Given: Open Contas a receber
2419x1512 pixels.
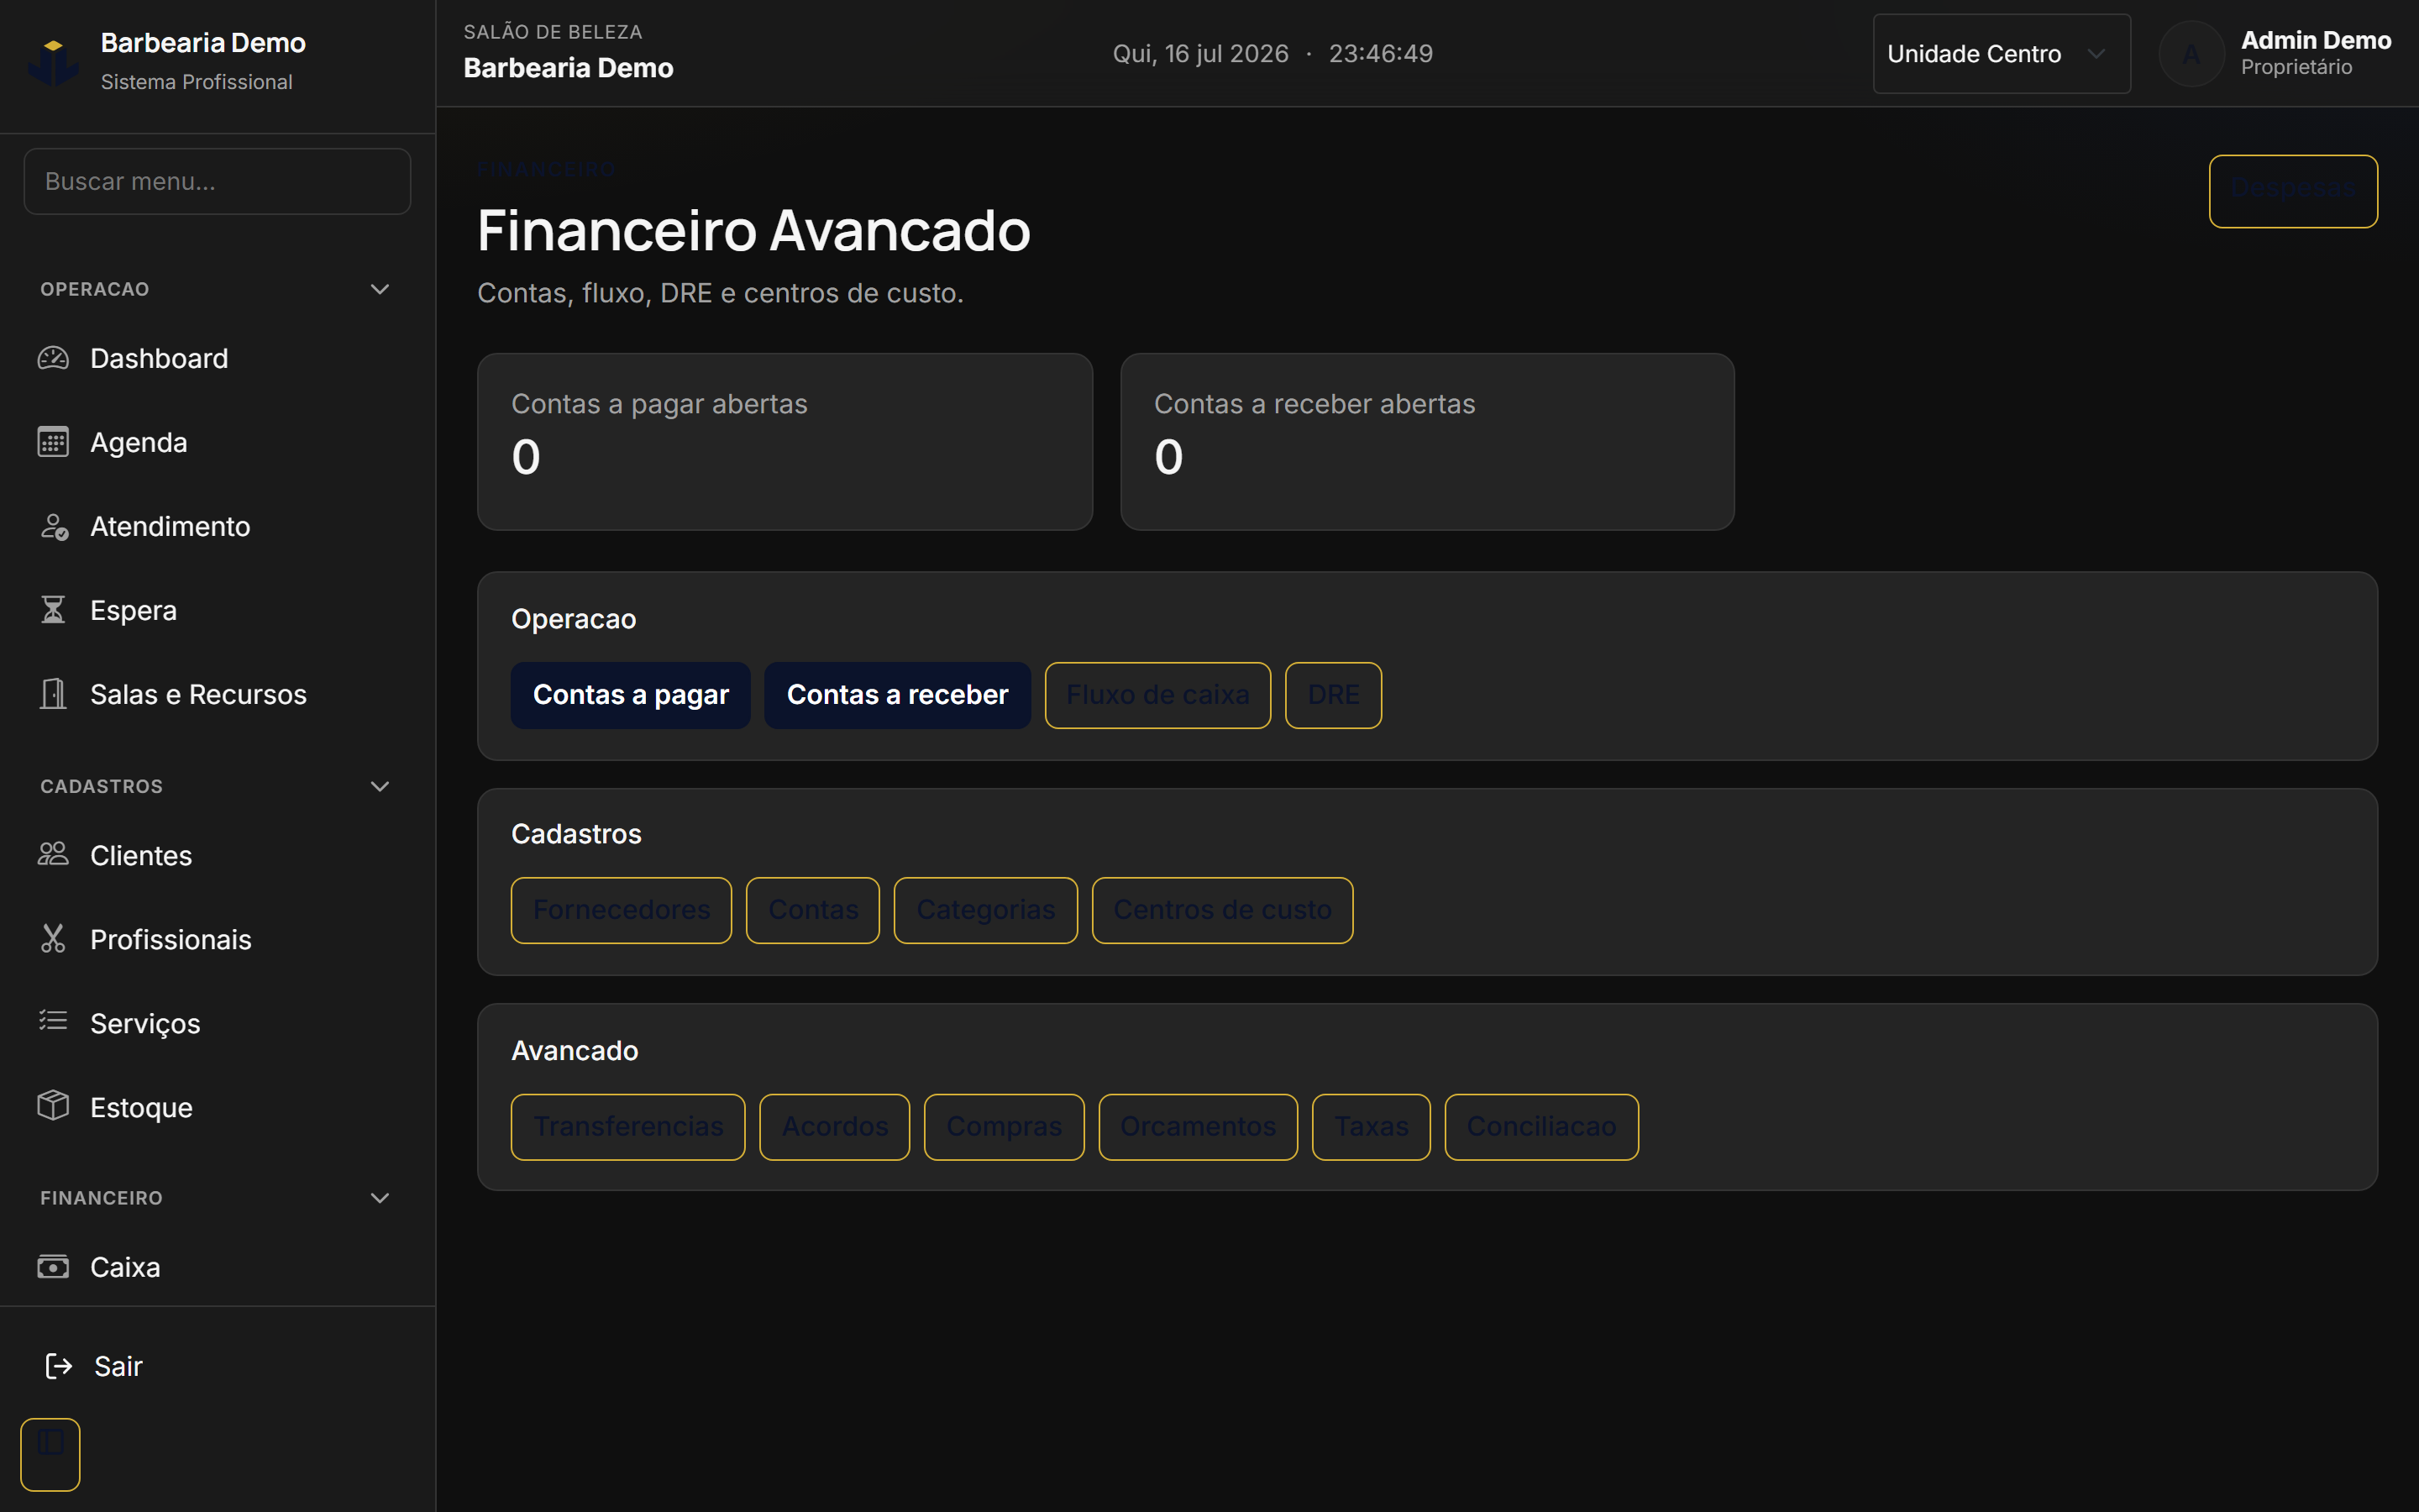Looking at the screenshot, I should 898,695.
